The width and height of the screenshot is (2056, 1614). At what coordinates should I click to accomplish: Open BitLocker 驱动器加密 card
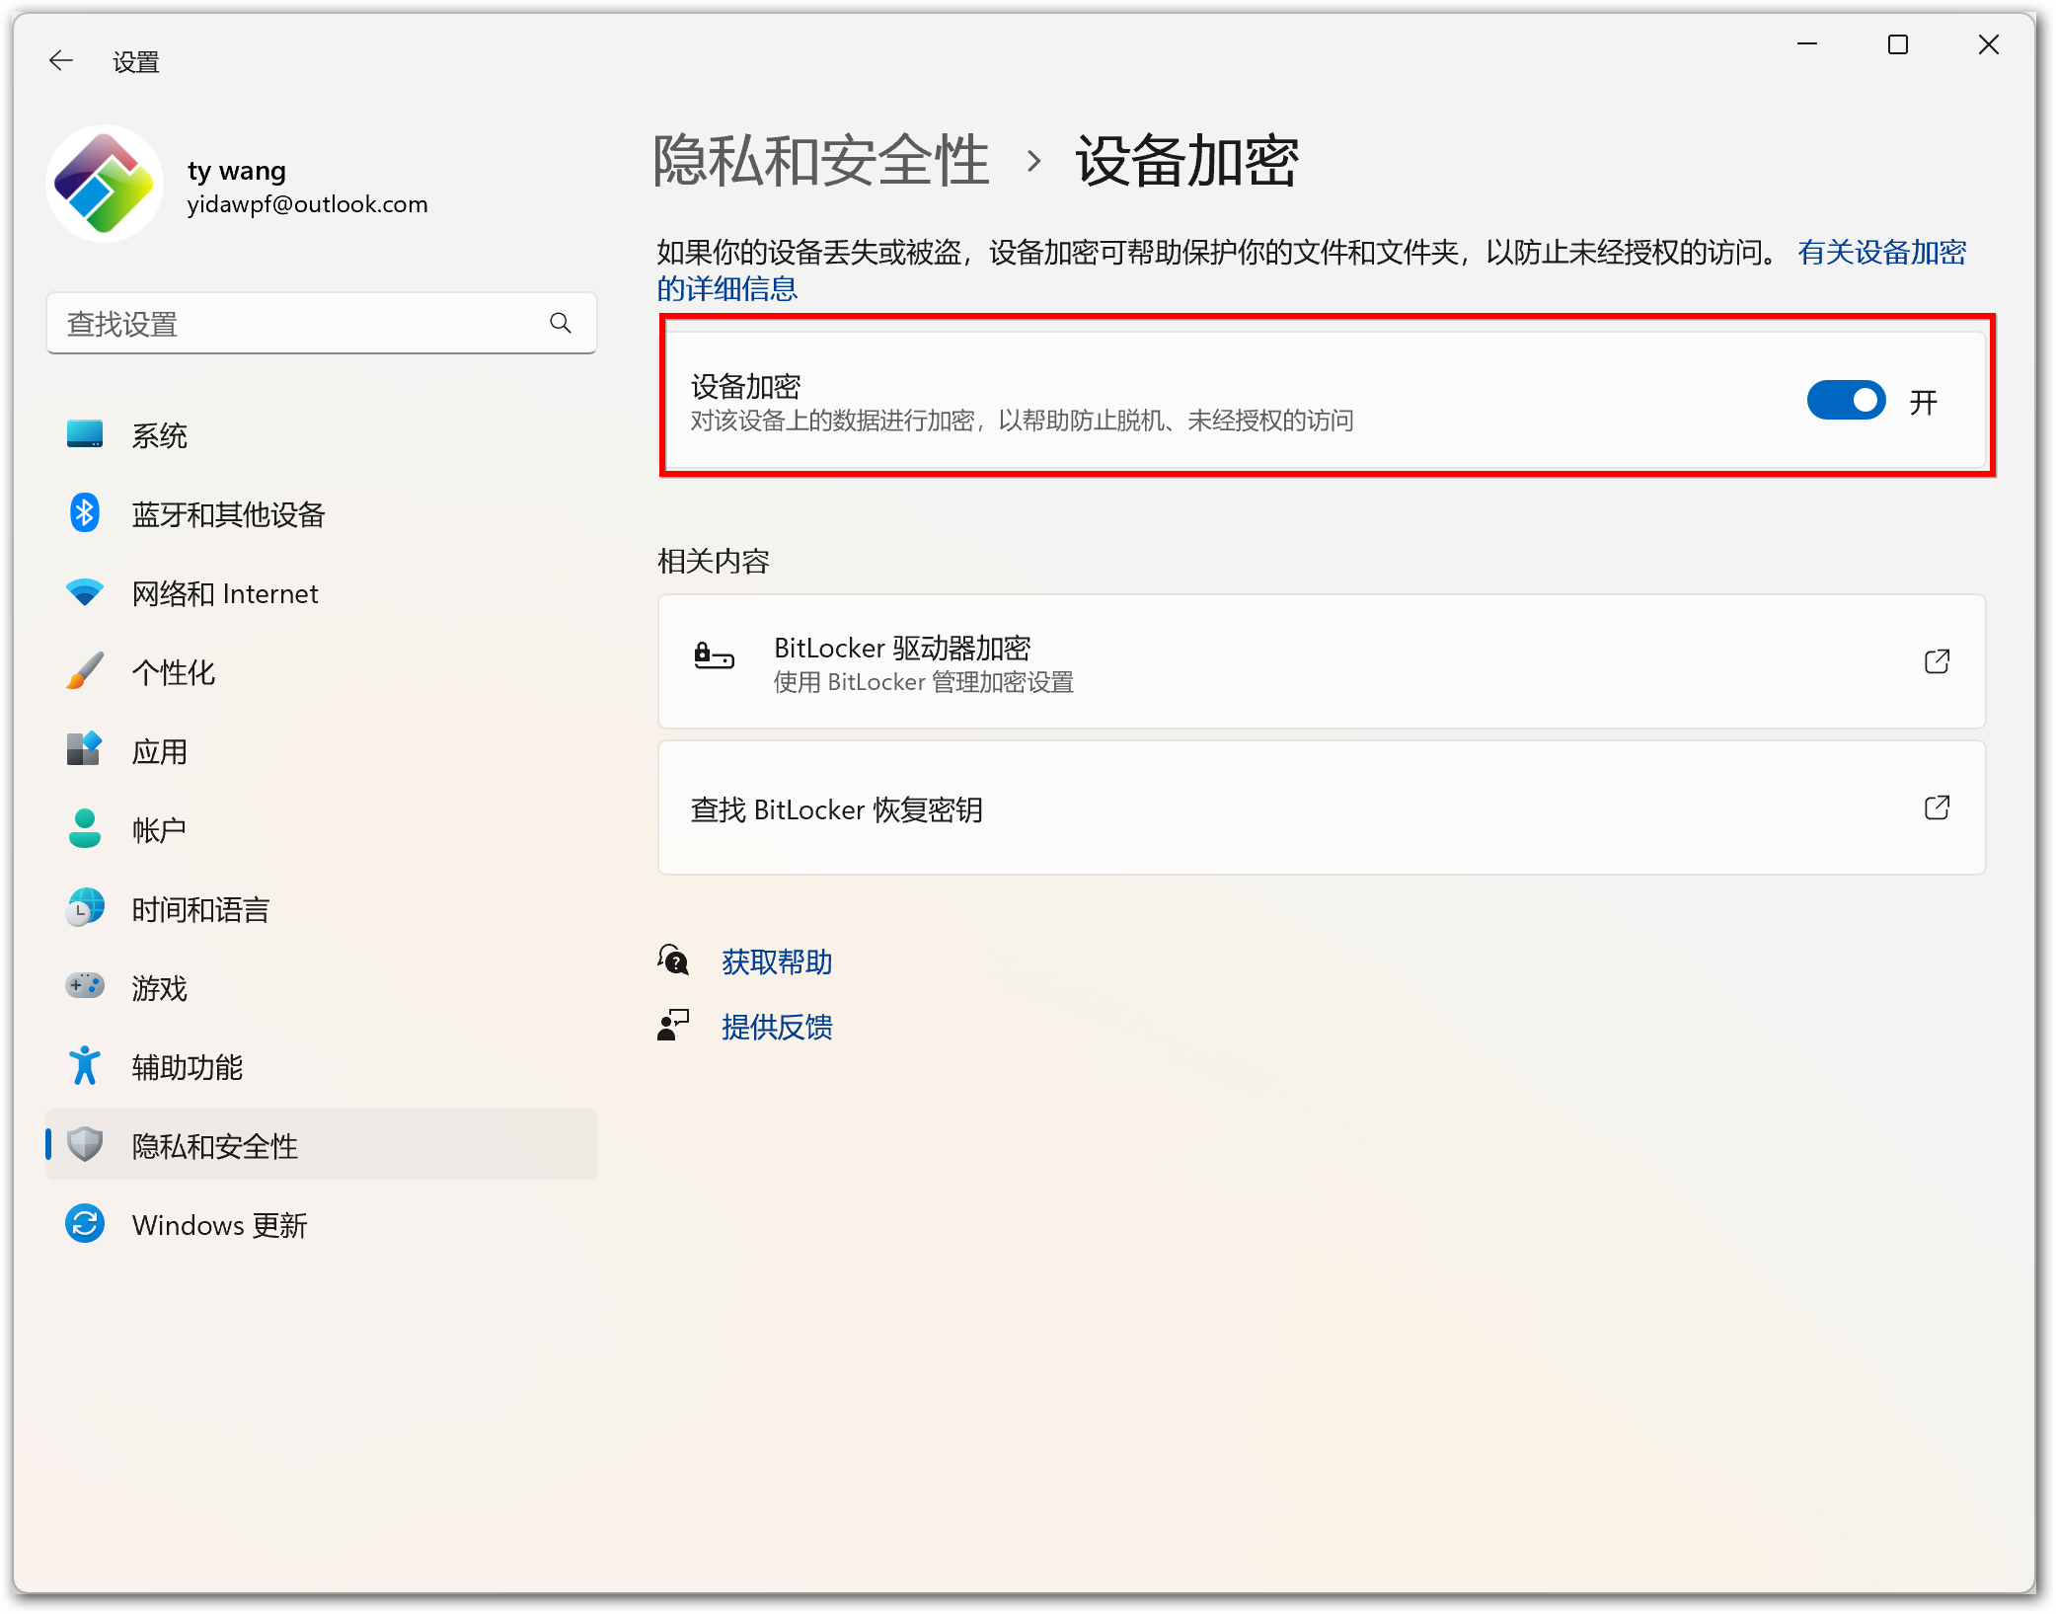[1322, 661]
